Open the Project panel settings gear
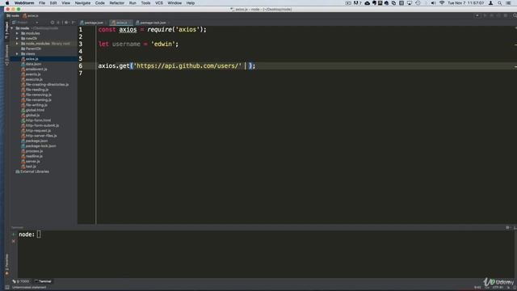The height and width of the screenshot is (291, 517). (x=66, y=23)
